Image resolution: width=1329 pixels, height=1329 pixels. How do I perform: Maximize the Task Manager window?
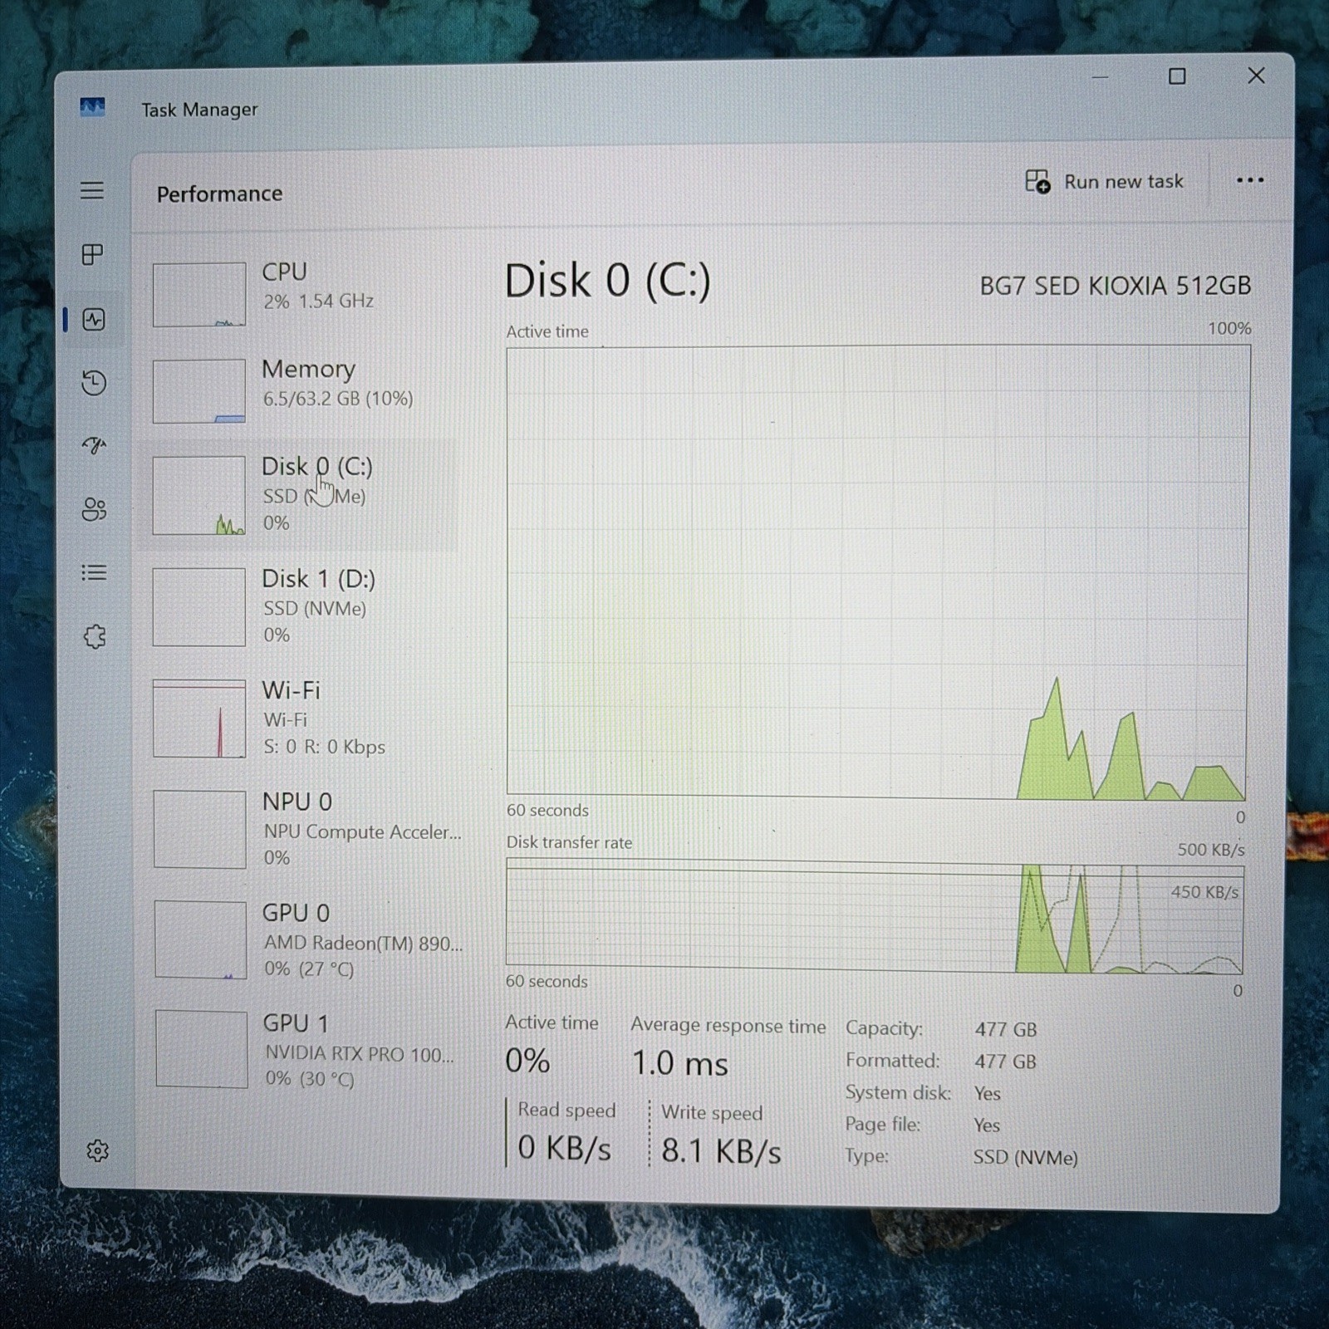point(1177,76)
